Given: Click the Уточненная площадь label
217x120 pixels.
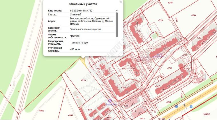Looking at the screenshot, I should [x=55, y=49].
